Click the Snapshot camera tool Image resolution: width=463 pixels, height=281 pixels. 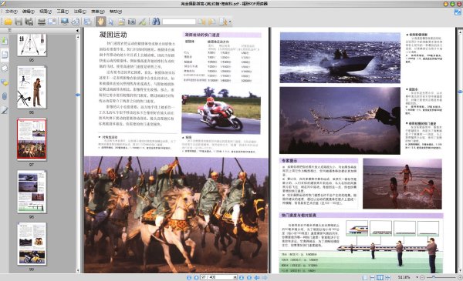132,22
